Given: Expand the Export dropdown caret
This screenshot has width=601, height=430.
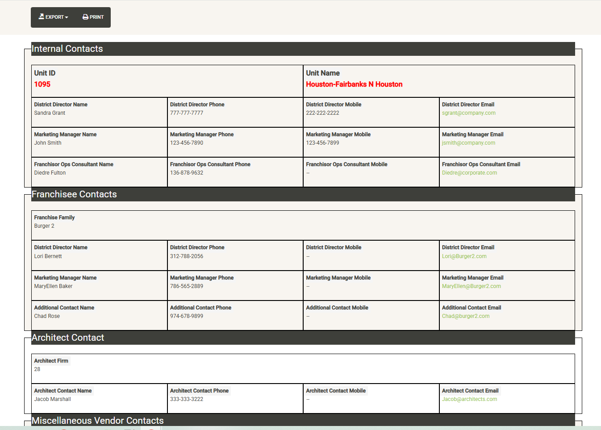Looking at the screenshot, I should pos(67,17).
